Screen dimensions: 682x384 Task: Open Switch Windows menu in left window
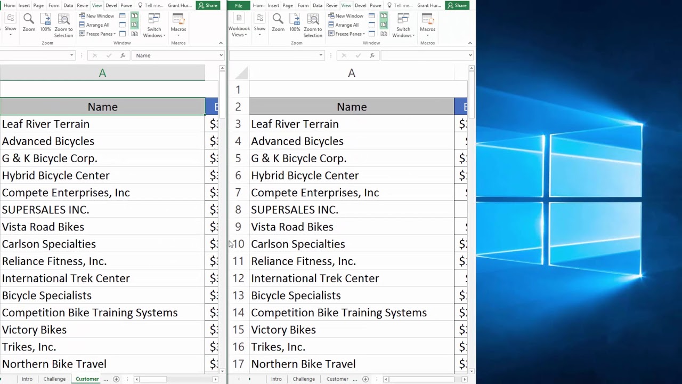tap(154, 25)
